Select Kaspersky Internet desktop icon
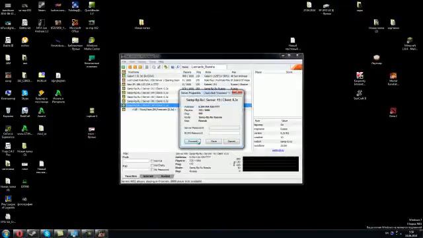The width and height of the screenshot is (423, 238). 360,79
